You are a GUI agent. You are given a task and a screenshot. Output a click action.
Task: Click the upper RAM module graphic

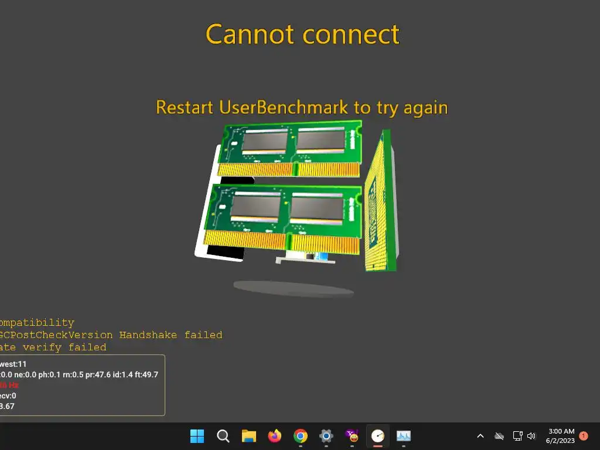tap(291, 148)
